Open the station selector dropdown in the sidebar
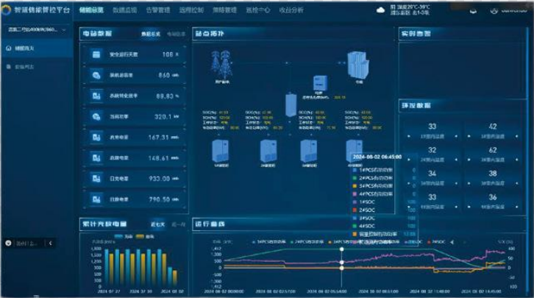Screen dimensions: 534x298 point(37,30)
